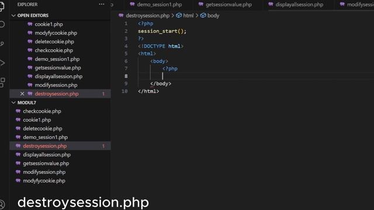Click destroysession.php in the breadcrumb
Image resolution: width=374 pixels, height=210 pixels.
pyautogui.click(x=147, y=16)
